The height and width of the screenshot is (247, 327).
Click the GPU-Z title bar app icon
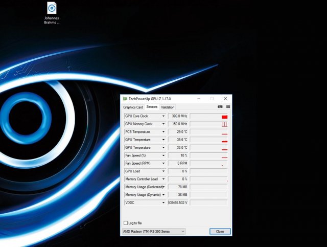click(x=125, y=98)
